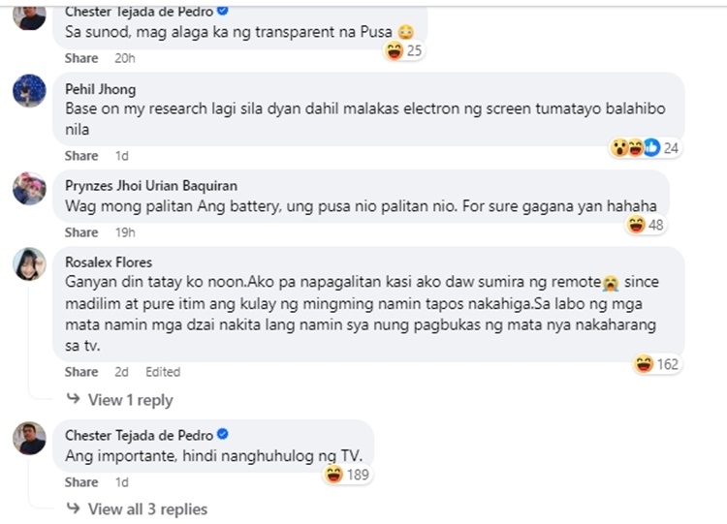
Task: Click the 2d timestamp on Rosalex's comment
Action: click(121, 372)
